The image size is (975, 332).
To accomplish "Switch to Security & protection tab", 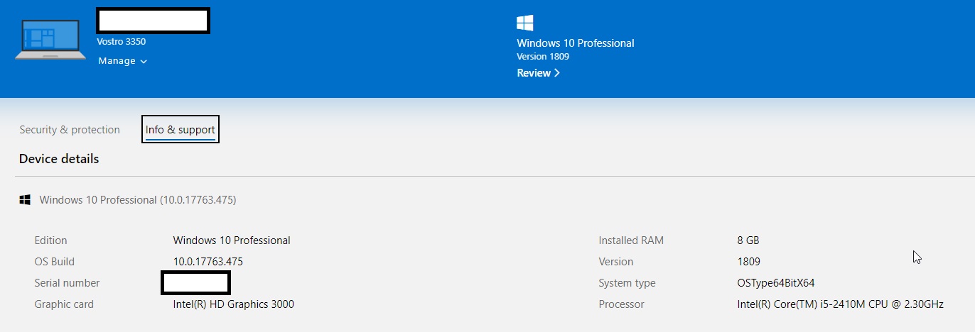I will click(x=70, y=130).
